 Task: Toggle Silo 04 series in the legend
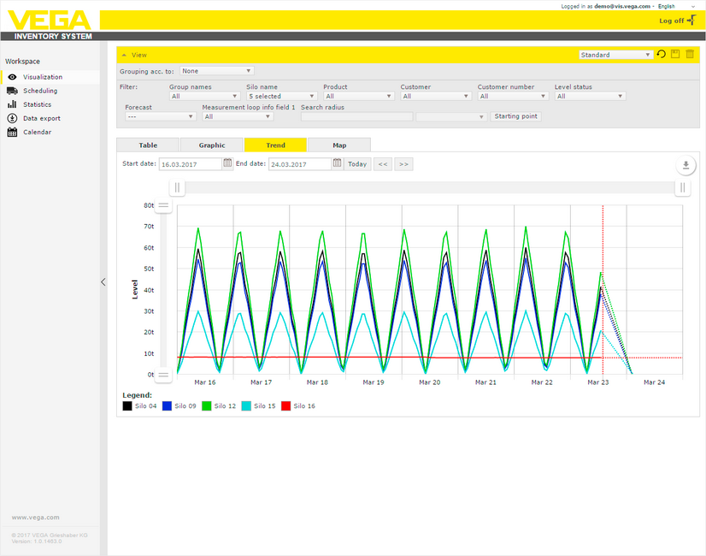click(127, 406)
